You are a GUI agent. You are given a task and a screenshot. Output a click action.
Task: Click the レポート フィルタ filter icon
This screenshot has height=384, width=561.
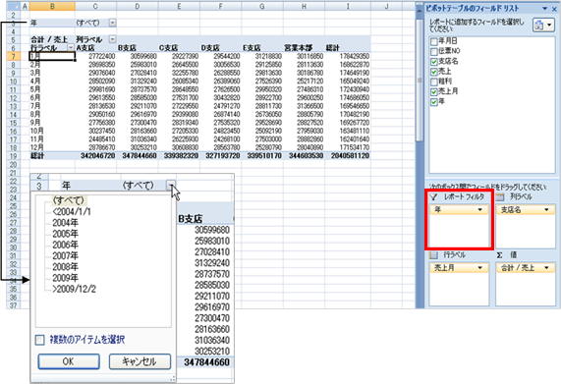point(433,197)
